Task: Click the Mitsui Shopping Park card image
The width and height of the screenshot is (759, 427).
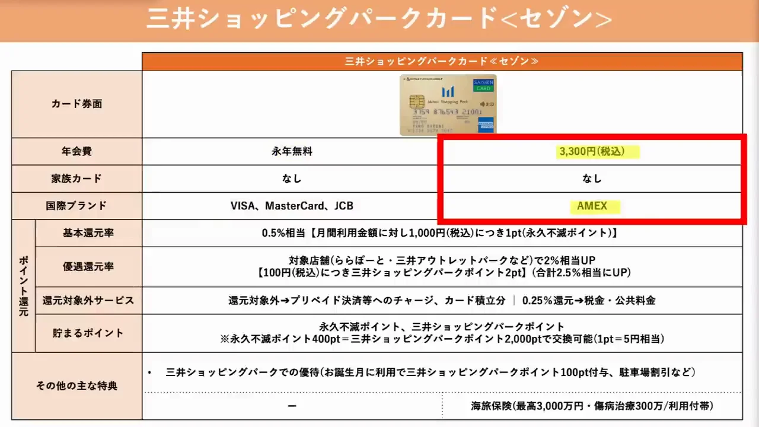Action: pyautogui.click(x=448, y=104)
